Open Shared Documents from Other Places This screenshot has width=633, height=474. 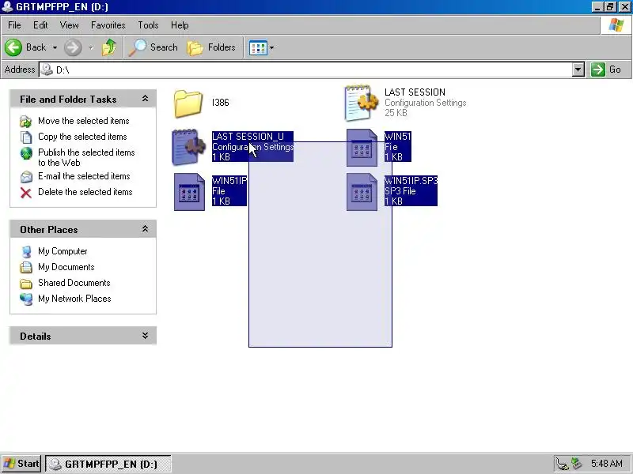pyautogui.click(x=74, y=283)
